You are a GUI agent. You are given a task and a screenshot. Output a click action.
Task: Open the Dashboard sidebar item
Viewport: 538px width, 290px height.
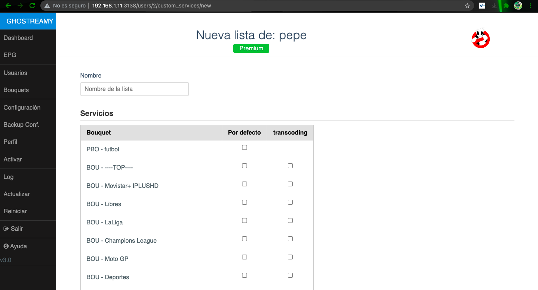[18, 38]
